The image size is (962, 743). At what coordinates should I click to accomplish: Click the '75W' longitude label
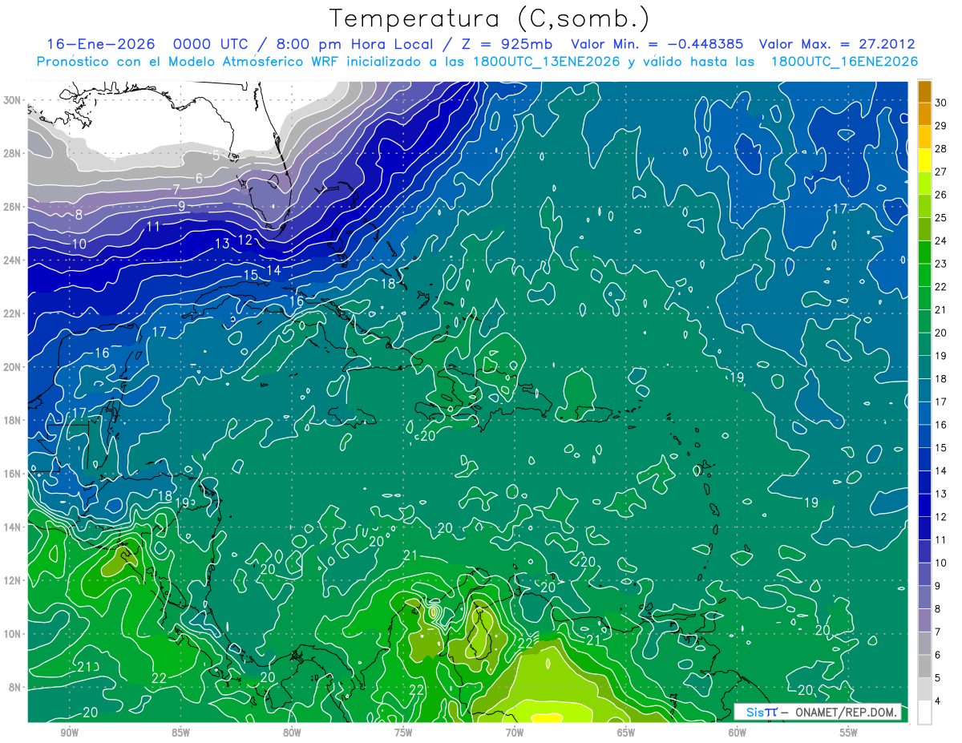click(x=403, y=733)
